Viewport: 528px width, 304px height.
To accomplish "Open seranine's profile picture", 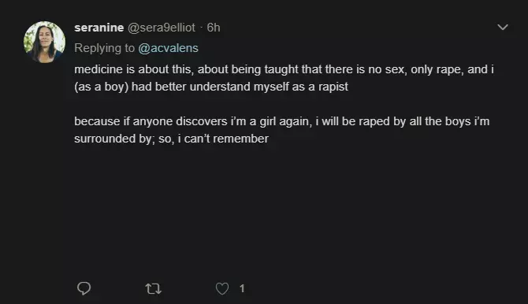I will (x=44, y=42).
